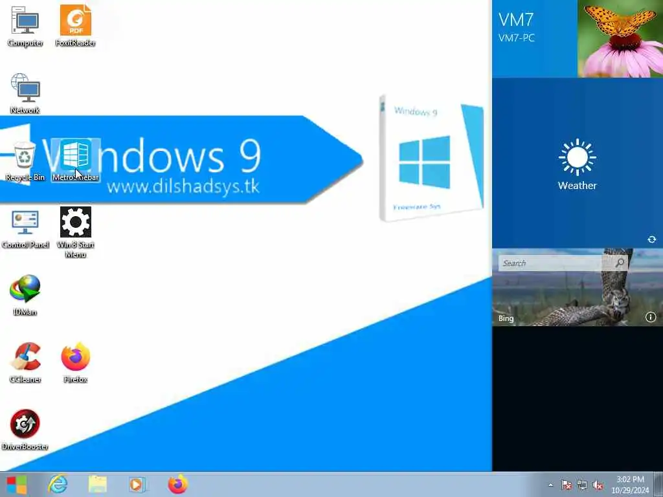Viewport: 663px width, 497px height.
Task: Select the DriverBooster desktop icon
Action: coord(25,430)
